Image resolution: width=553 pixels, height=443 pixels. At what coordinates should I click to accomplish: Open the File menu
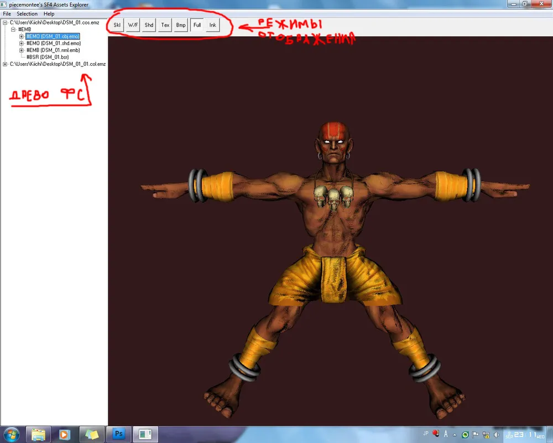[x=7, y=14]
